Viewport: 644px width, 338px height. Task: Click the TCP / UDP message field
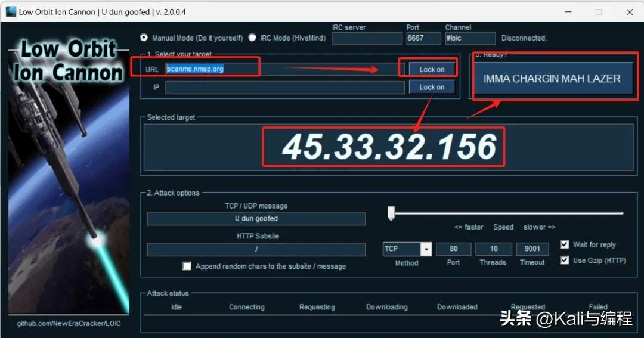click(x=256, y=219)
